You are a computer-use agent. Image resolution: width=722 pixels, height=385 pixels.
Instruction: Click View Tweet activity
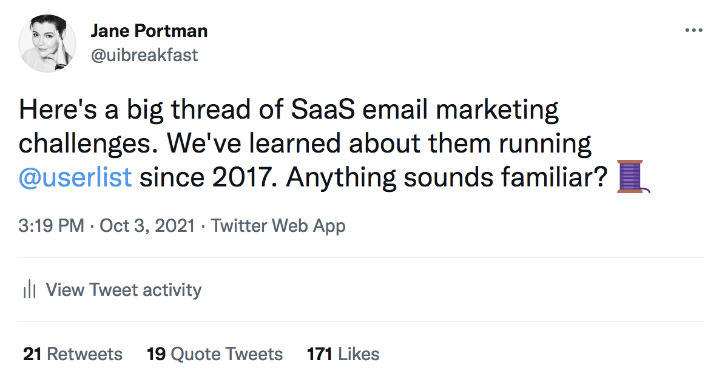coord(123,289)
